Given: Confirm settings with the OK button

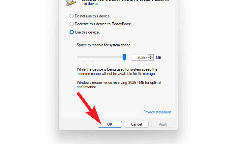Looking at the screenshot, I should click(110, 124).
